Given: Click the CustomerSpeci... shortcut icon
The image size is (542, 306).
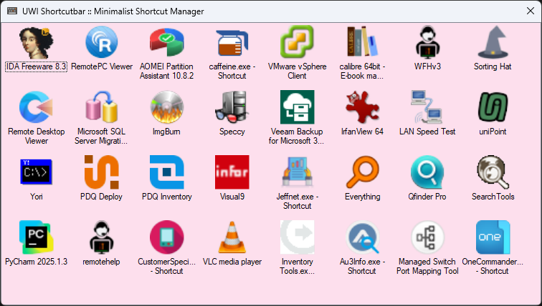Looking at the screenshot, I should [x=166, y=237].
